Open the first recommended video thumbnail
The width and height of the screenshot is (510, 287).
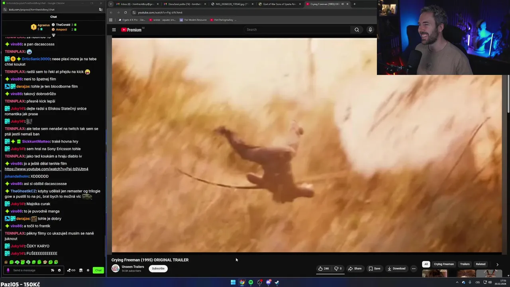point(434,273)
